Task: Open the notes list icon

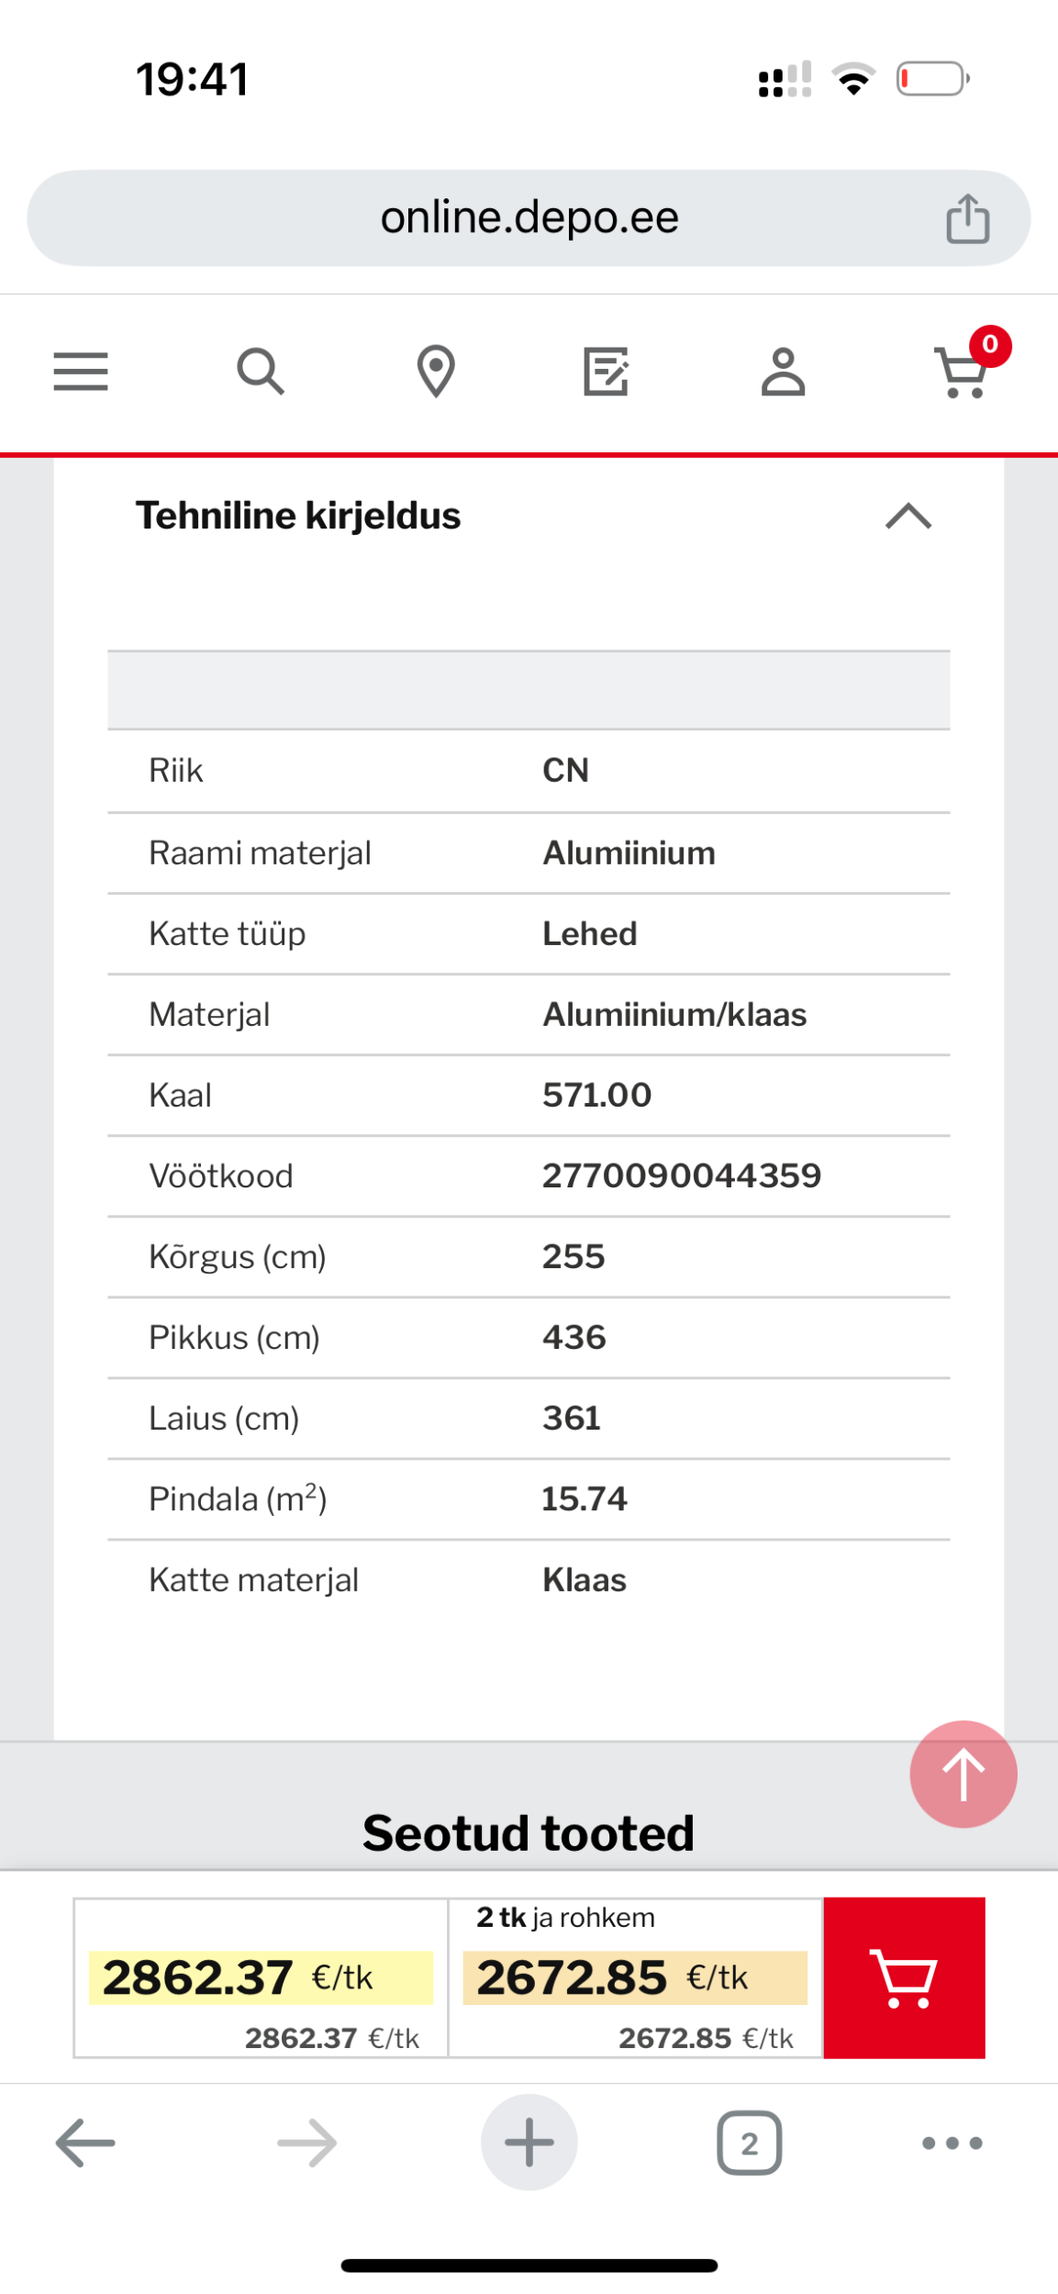Action: (607, 372)
